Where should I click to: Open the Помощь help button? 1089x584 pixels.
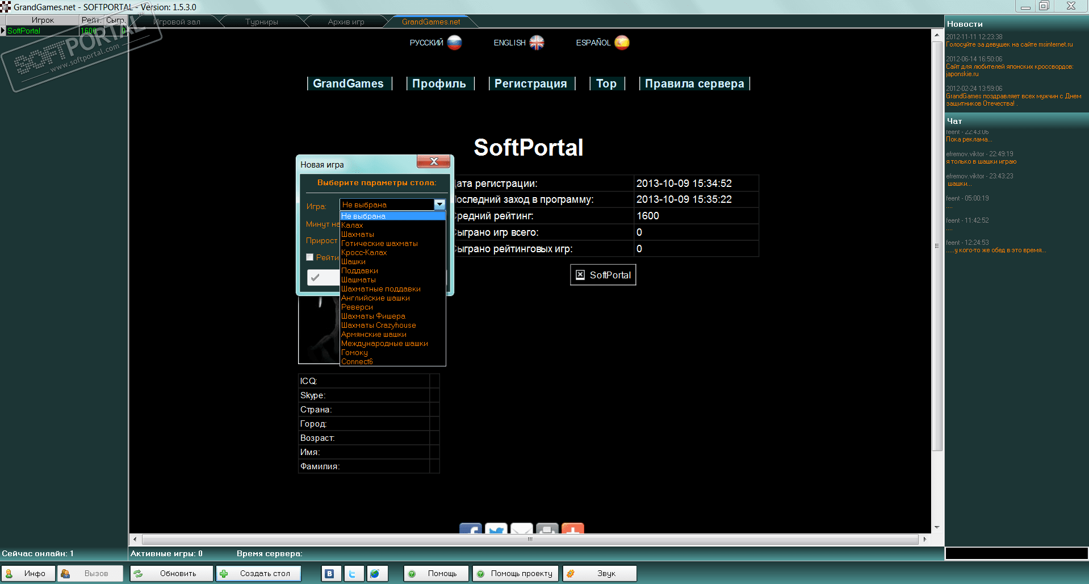tap(436, 574)
